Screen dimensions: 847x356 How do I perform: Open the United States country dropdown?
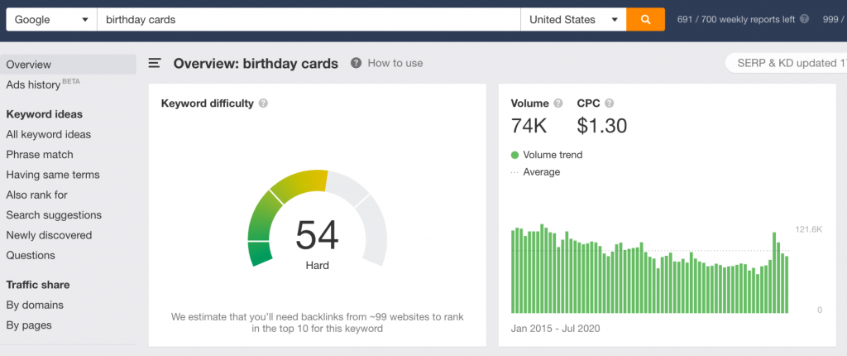click(573, 20)
